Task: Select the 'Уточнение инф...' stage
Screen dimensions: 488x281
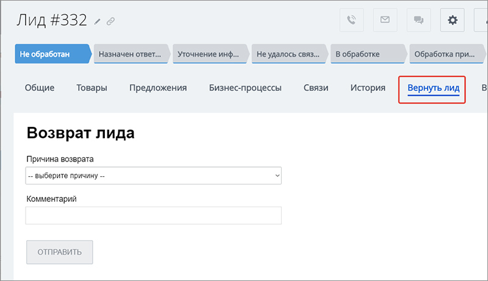Action: pos(209,54)
